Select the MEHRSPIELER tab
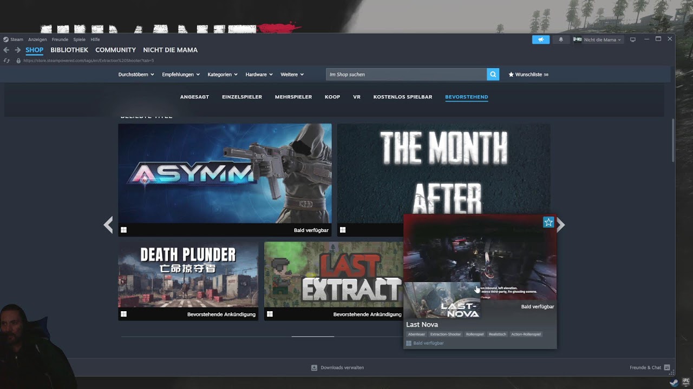 293,97
